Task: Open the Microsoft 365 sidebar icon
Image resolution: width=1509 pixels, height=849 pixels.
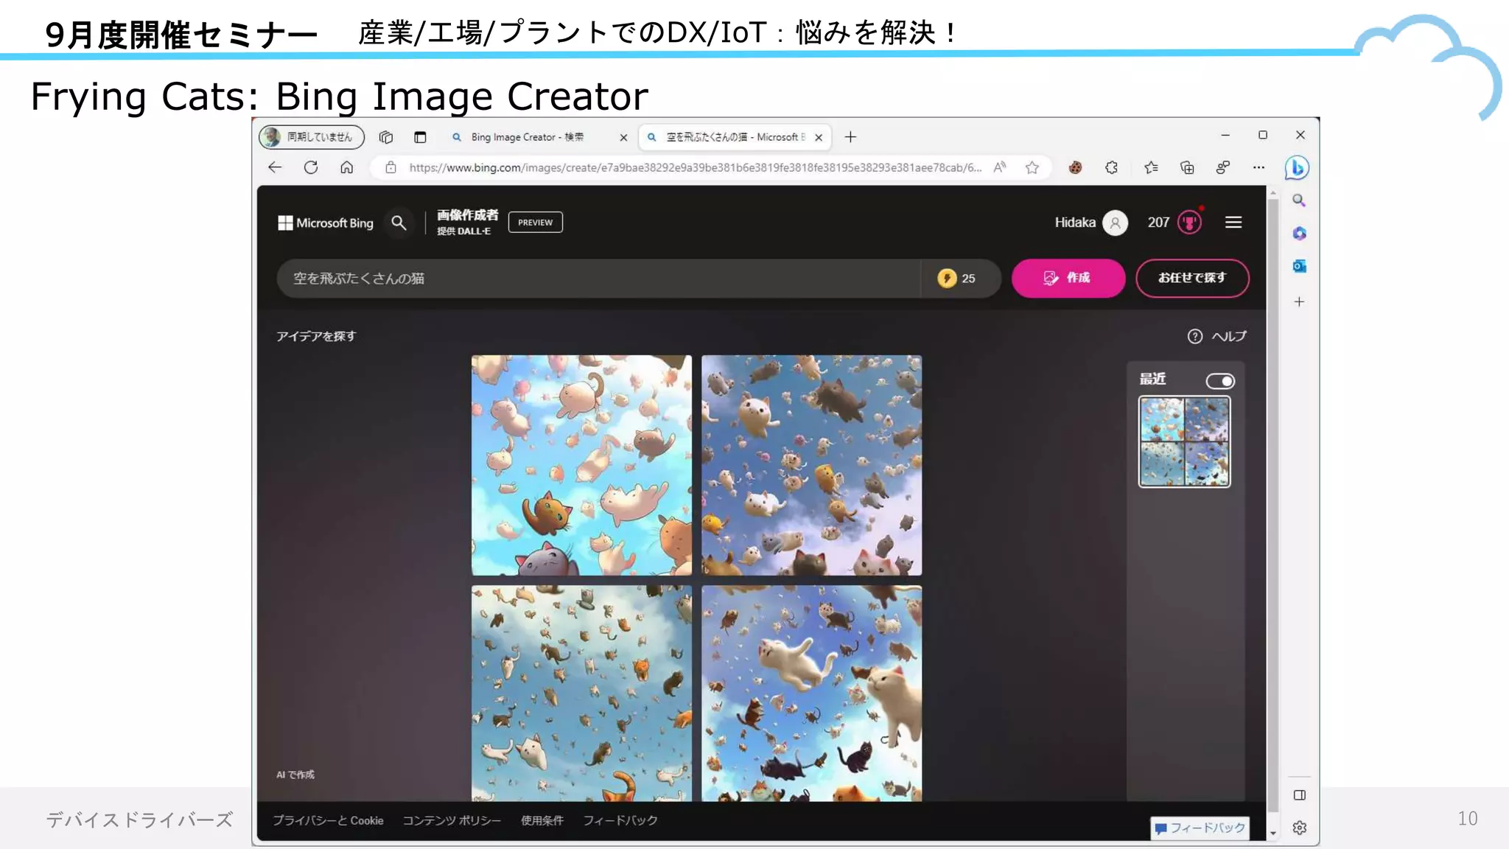Action: [1299, 233]
